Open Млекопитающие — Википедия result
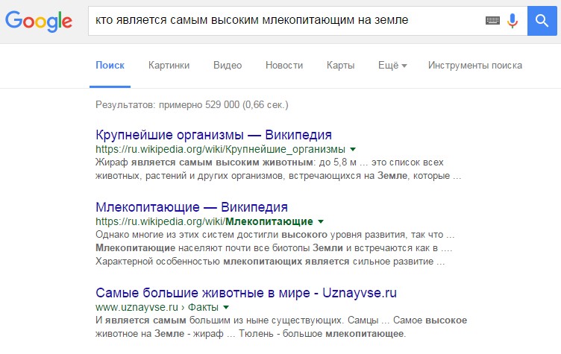This screenshot has width=561, height=354. [x=192, y=207]
